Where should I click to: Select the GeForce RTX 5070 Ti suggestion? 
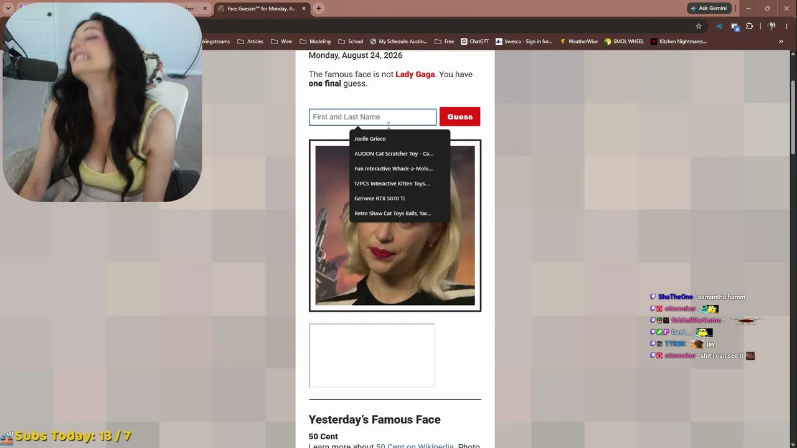click(x=399, y=198)
